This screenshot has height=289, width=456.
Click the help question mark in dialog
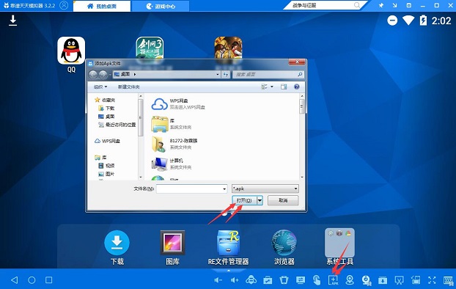[297, 87]
